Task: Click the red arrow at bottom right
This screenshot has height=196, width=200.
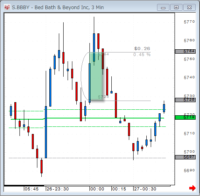Action: (x=192, y=188)
